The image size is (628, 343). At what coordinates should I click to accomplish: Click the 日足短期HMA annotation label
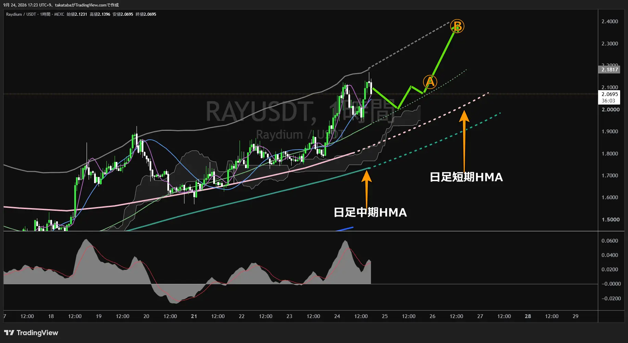(466, 177)
